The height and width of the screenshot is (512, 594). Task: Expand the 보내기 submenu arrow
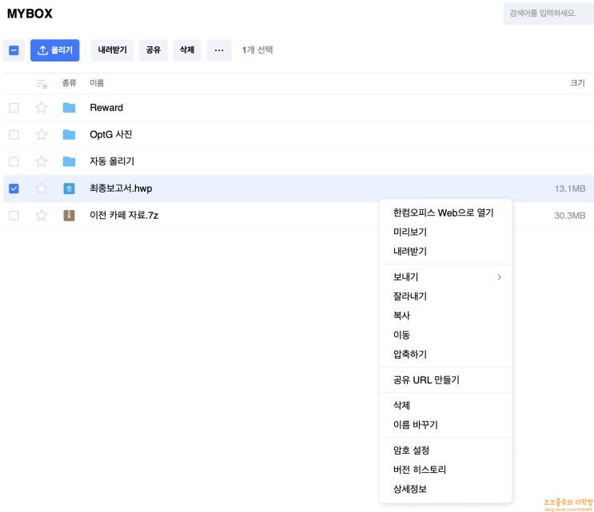[x=500, y=277]
